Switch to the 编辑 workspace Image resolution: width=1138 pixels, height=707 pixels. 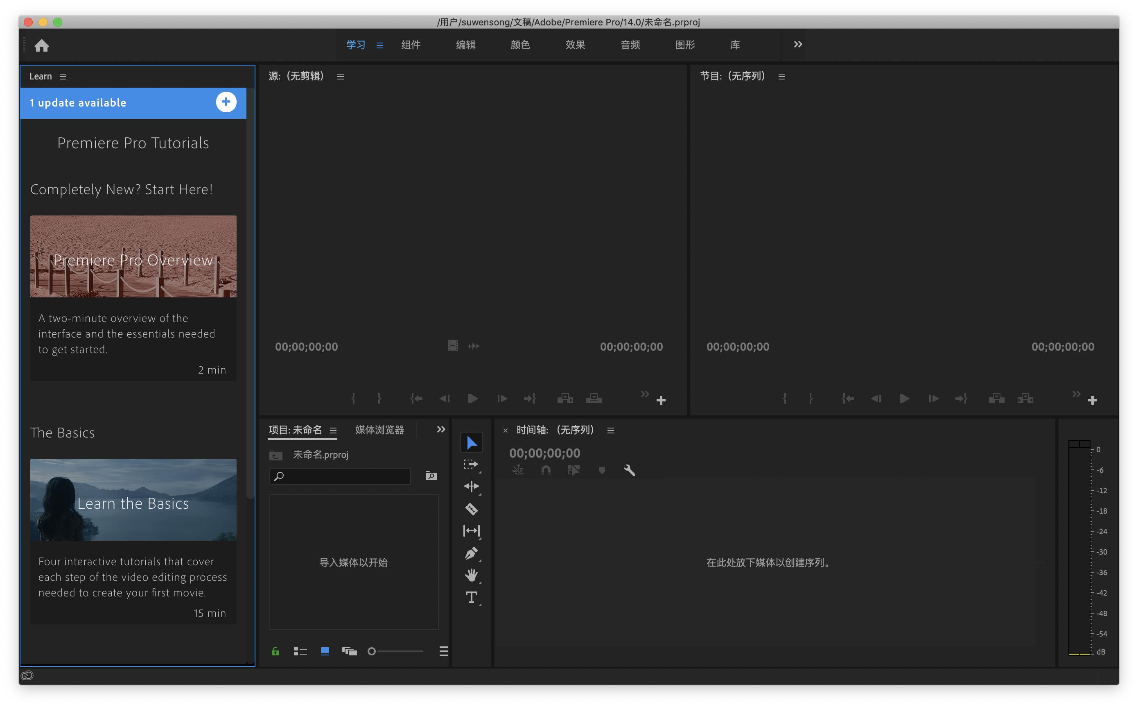pyautogui.click(x=466, y=44)
